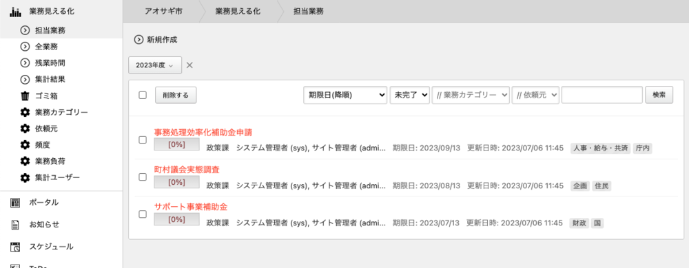The width and height of the screenshot is (689, 268).
Task: Toggle the select-all checkbox beside 削除する
Action: coord(143,95)
